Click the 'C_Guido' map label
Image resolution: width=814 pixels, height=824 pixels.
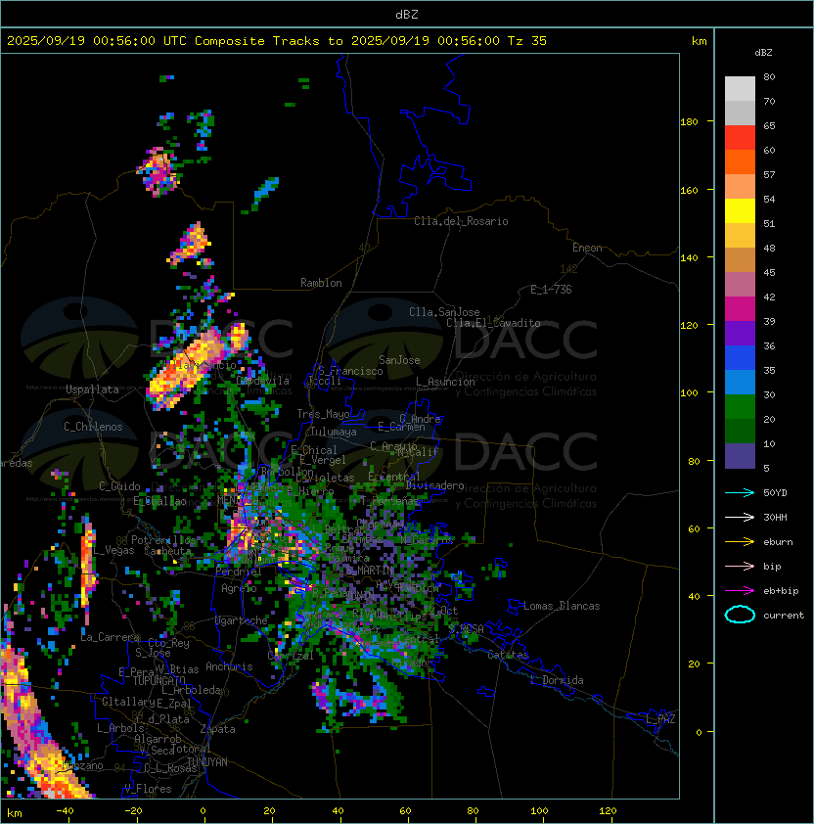click(119, 486)
